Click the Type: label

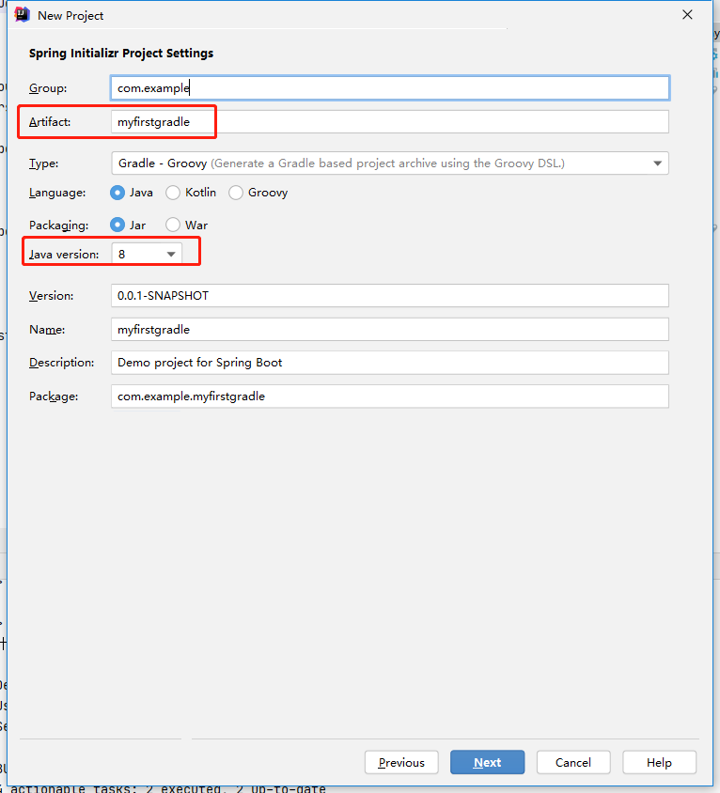click(43, 163)
